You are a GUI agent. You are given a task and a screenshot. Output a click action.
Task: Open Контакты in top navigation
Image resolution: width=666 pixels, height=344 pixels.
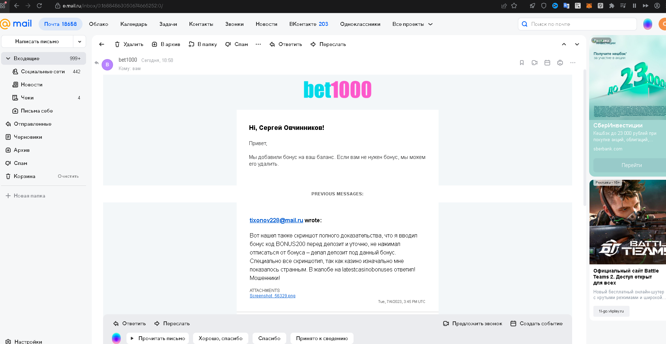tap(201, 24)
